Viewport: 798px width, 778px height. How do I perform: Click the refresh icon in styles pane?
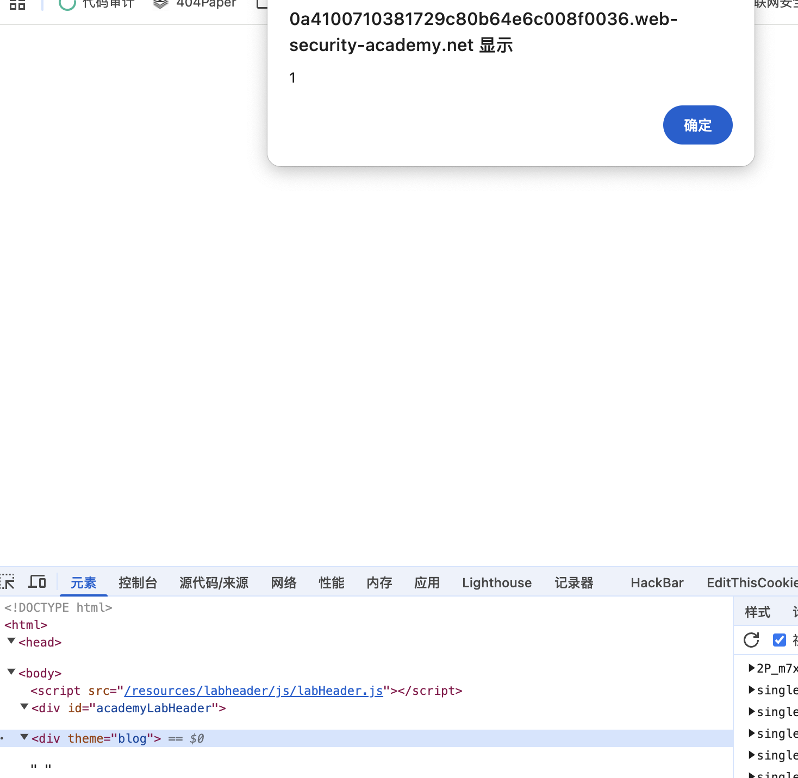click(x=751, y=640)
